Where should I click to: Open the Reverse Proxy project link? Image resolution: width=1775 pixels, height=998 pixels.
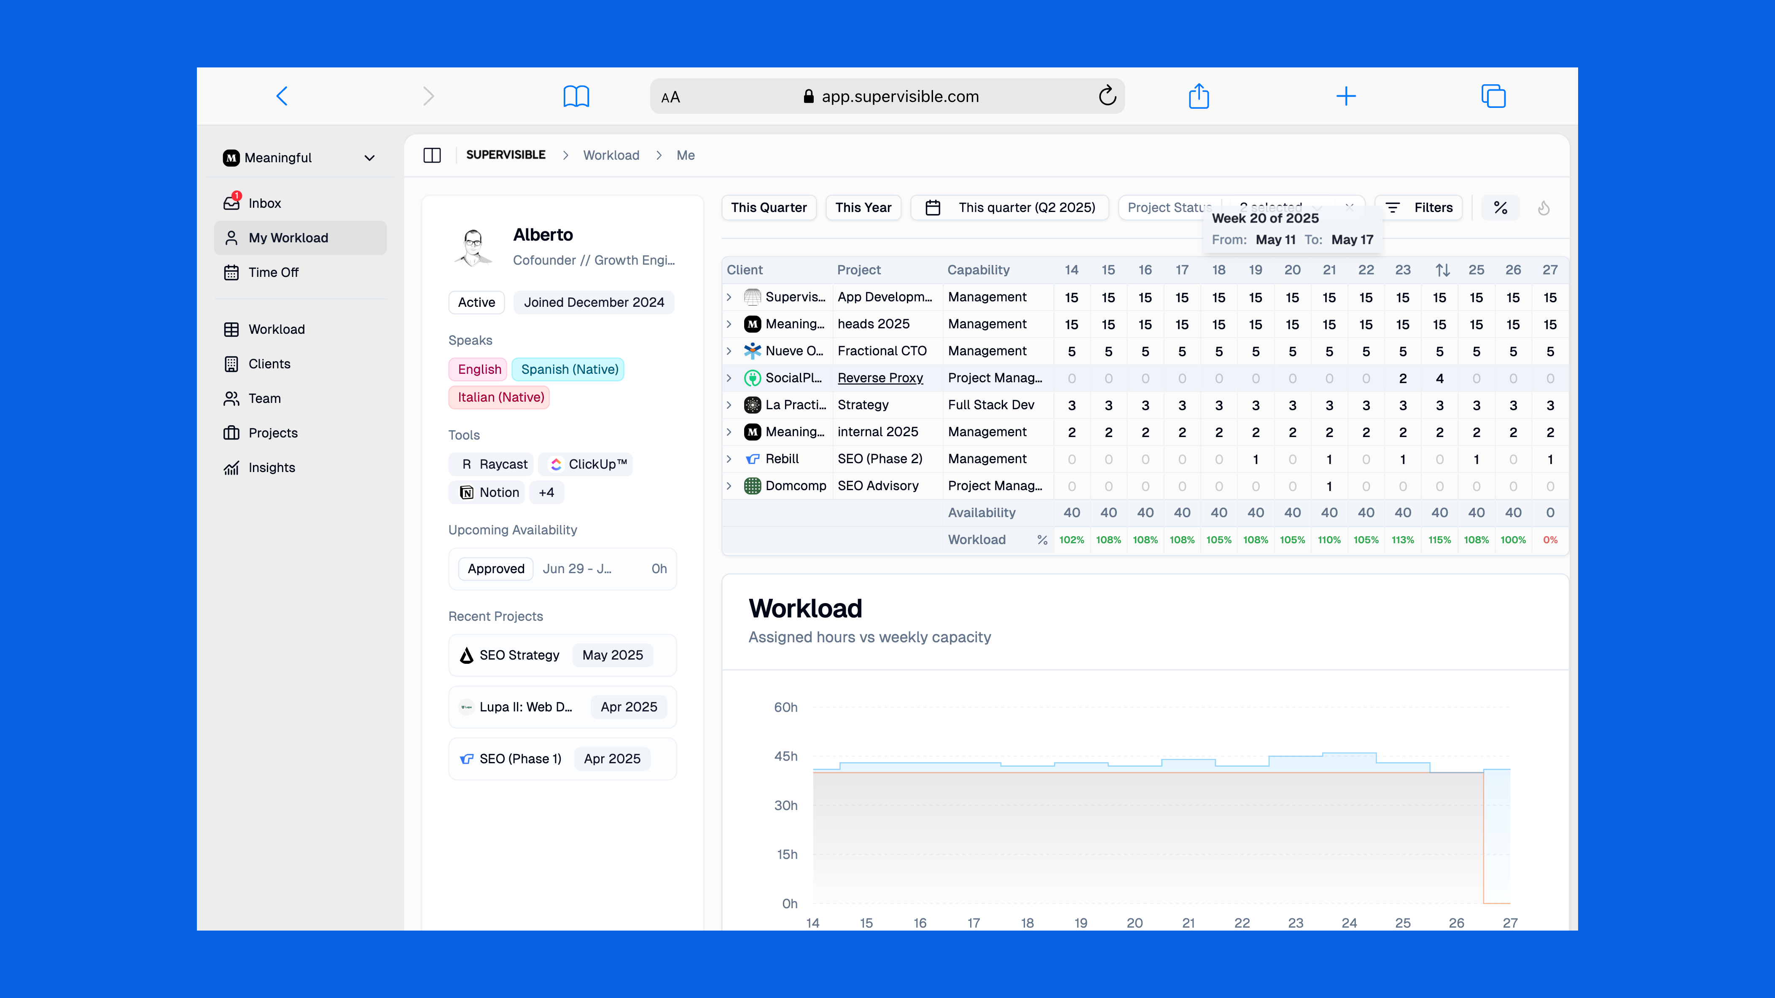click(880, 378)
